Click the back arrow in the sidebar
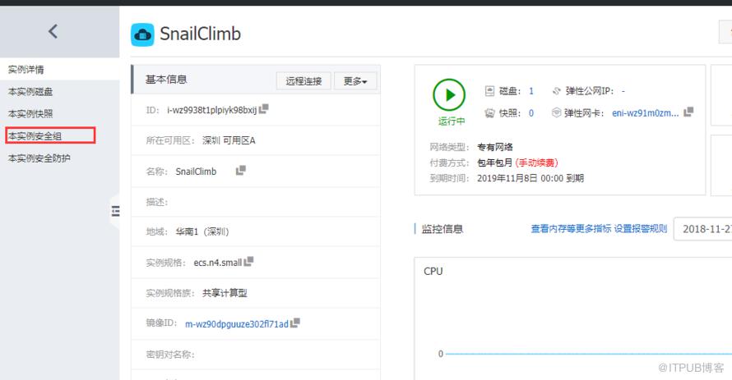732x380 pixels. [x=53, y=32]
